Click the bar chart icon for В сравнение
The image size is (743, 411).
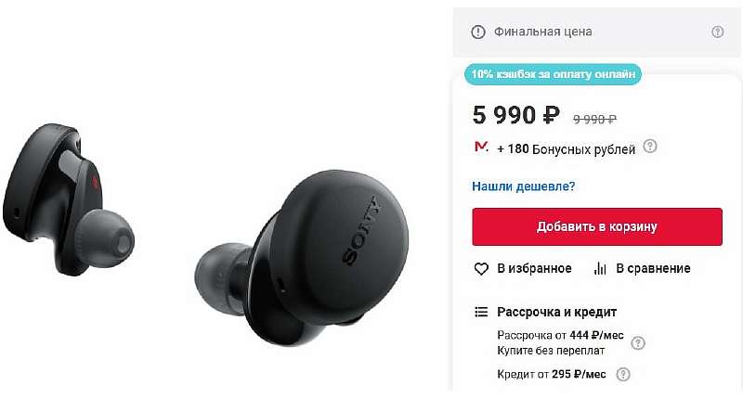click(x=600, y=268)
